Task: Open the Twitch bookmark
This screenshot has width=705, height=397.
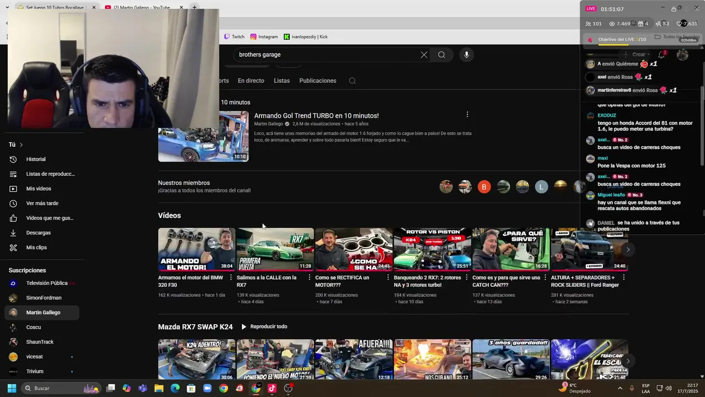Action: coord(234,37)
